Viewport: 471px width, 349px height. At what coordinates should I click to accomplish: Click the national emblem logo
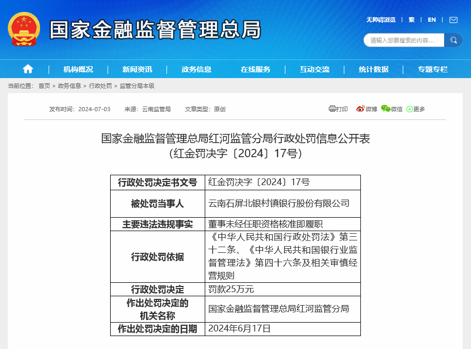24,29
